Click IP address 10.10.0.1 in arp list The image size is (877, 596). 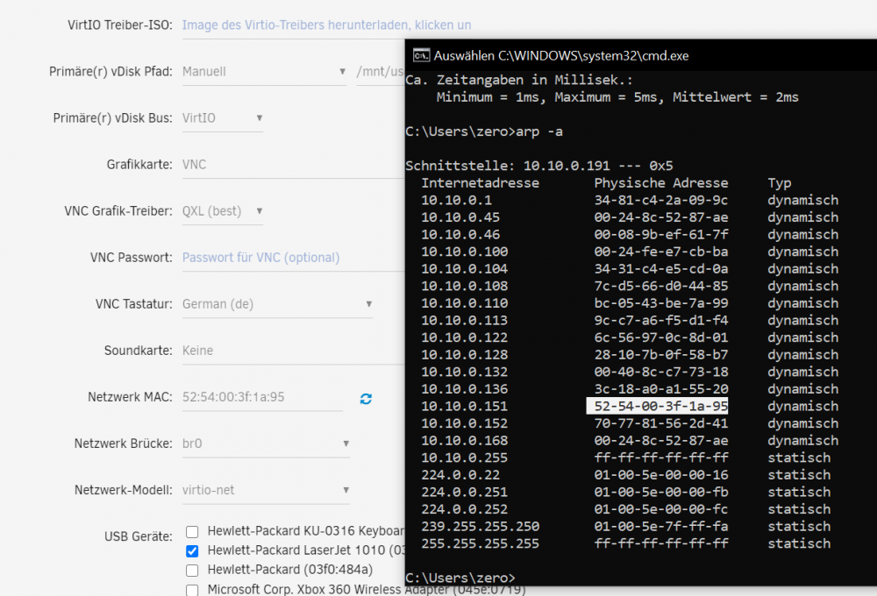coord(456,200)
